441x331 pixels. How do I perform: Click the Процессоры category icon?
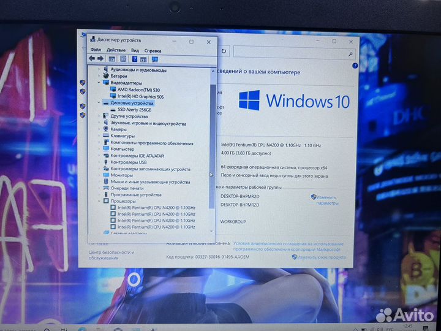pyautogui.click(x=106, y=201)
